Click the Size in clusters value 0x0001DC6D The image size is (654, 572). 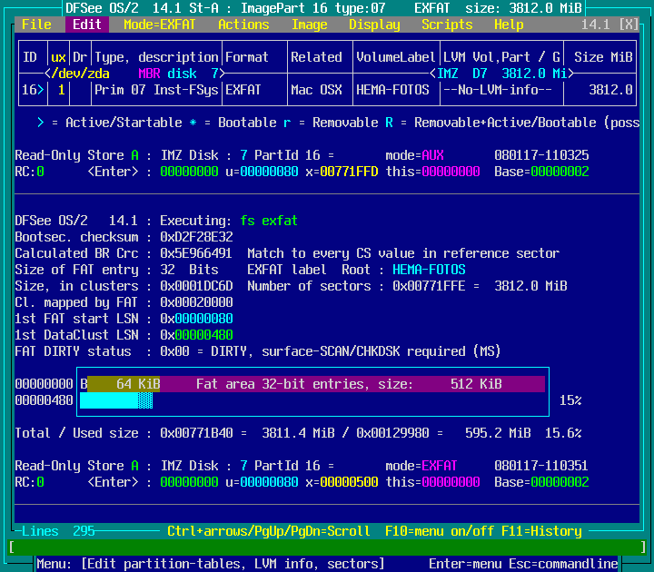[x=196, y=286]
